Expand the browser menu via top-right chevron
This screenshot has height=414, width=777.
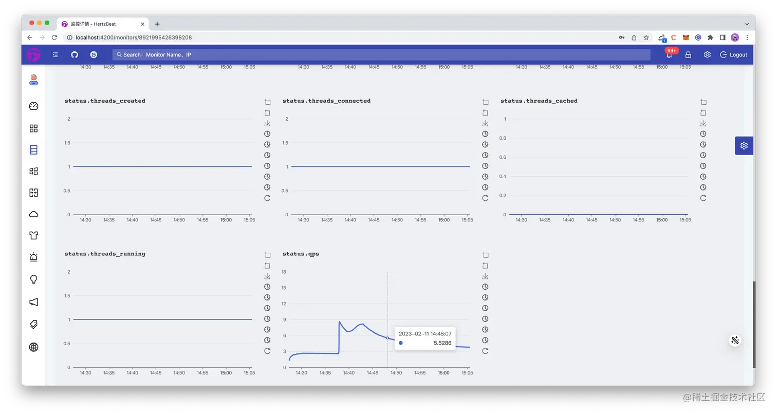(746, 24)
